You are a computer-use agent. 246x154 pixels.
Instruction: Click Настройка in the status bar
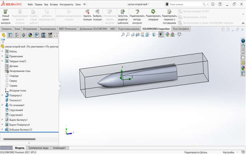pos(228,152)
